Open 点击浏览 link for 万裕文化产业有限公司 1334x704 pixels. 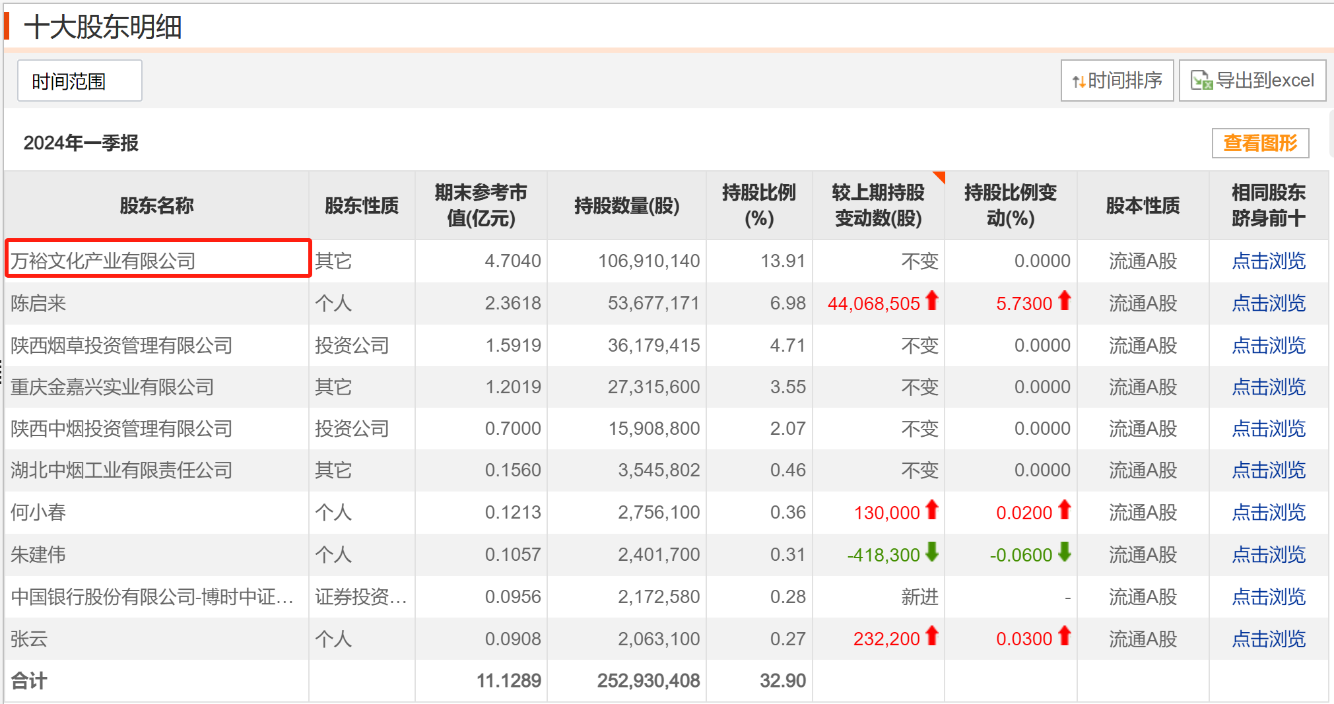click(x=1268, y=261)
